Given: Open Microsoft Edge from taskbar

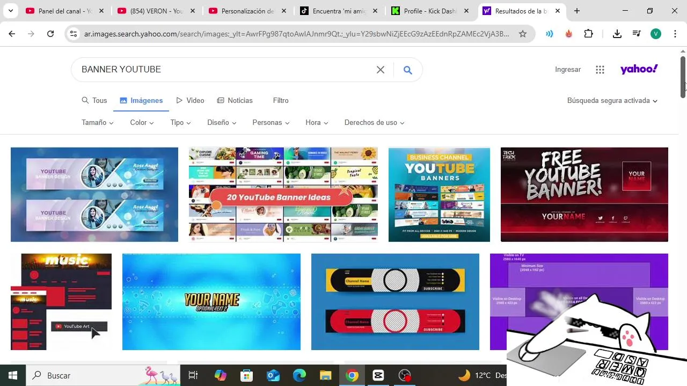Looking at the screenshot, I should click(299, 375).
